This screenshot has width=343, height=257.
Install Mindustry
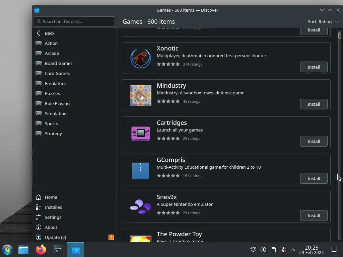pyautogui.click(x=314, y=104)
